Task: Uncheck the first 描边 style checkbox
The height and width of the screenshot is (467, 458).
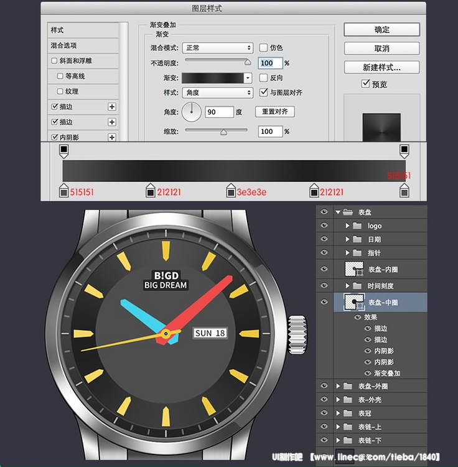Action: (x=55, y=106)
